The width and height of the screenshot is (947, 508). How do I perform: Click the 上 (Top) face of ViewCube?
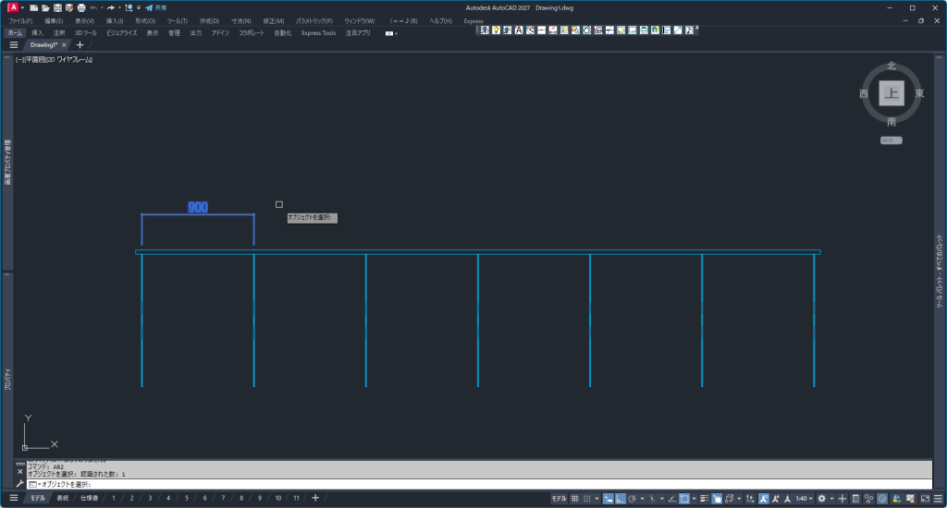click(x=891, y=92)
